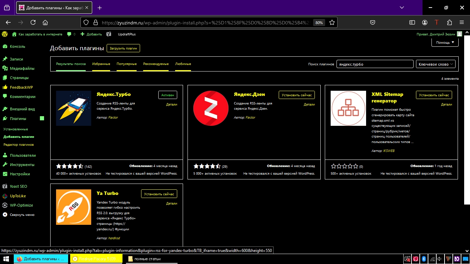Open the Помощь dropdown

445,42
